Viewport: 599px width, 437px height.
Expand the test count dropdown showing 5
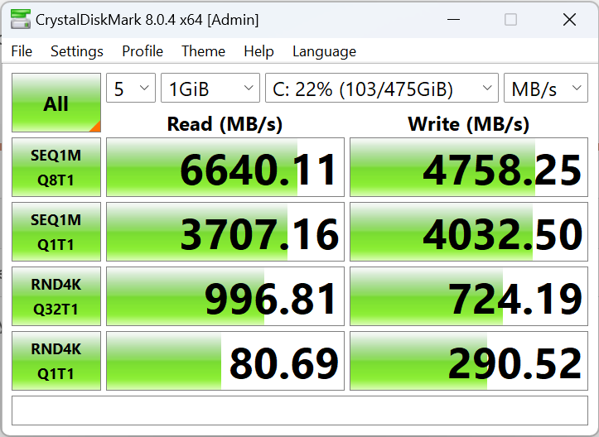coord(131,88)
